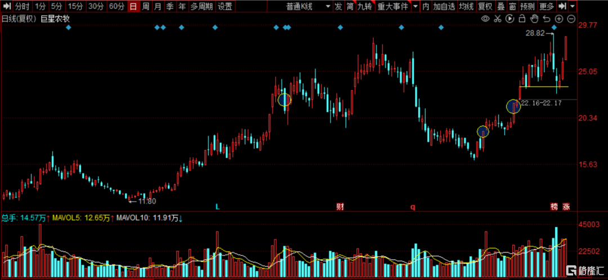Select the 日 daily period tab
The height and width of the screenshot is (280, 608).
(133, 6)
